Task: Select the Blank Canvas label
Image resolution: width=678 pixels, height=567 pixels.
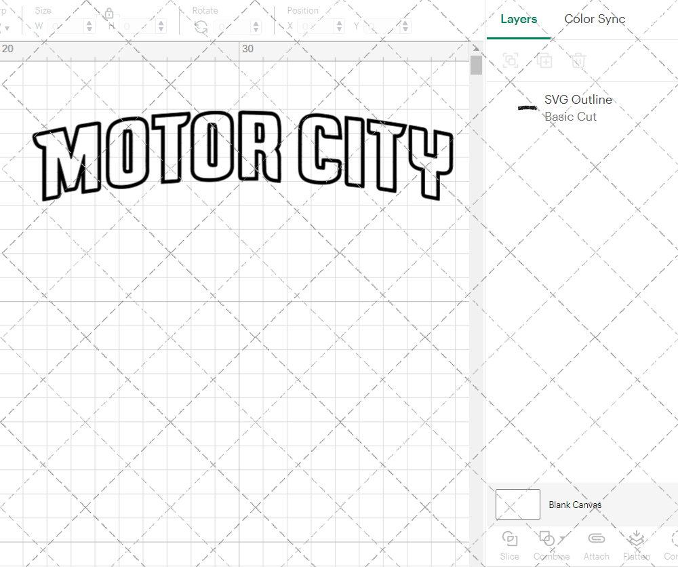Action: coord(575,505)
